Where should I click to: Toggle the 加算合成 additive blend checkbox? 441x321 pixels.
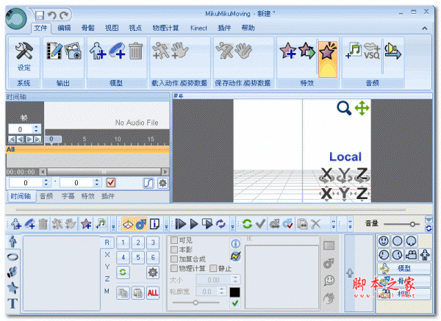[x=174, y=259]
